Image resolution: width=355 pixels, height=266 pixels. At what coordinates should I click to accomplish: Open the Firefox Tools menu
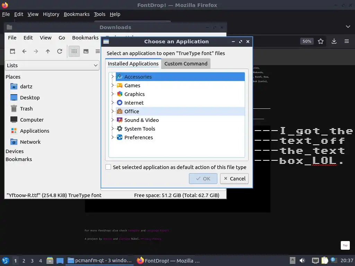tap(99, 14)
